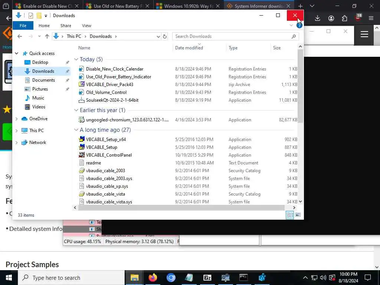Select Pictures in the navigation pane
This screenshot has height=285, width=380.
[x=40, y=89]
